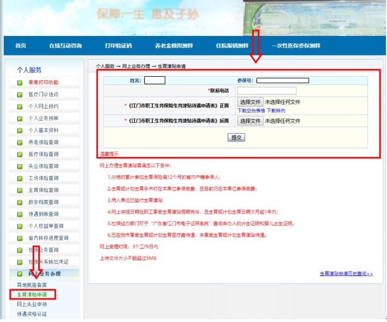Open the 待遇资格认证 sub-item

click(32, 314)
